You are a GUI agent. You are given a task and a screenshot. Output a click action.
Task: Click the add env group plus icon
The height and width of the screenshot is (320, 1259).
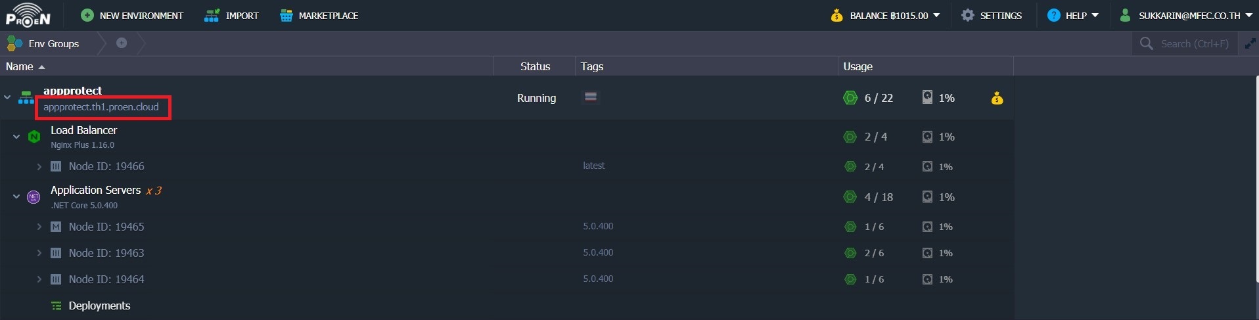tap(122, 43)
